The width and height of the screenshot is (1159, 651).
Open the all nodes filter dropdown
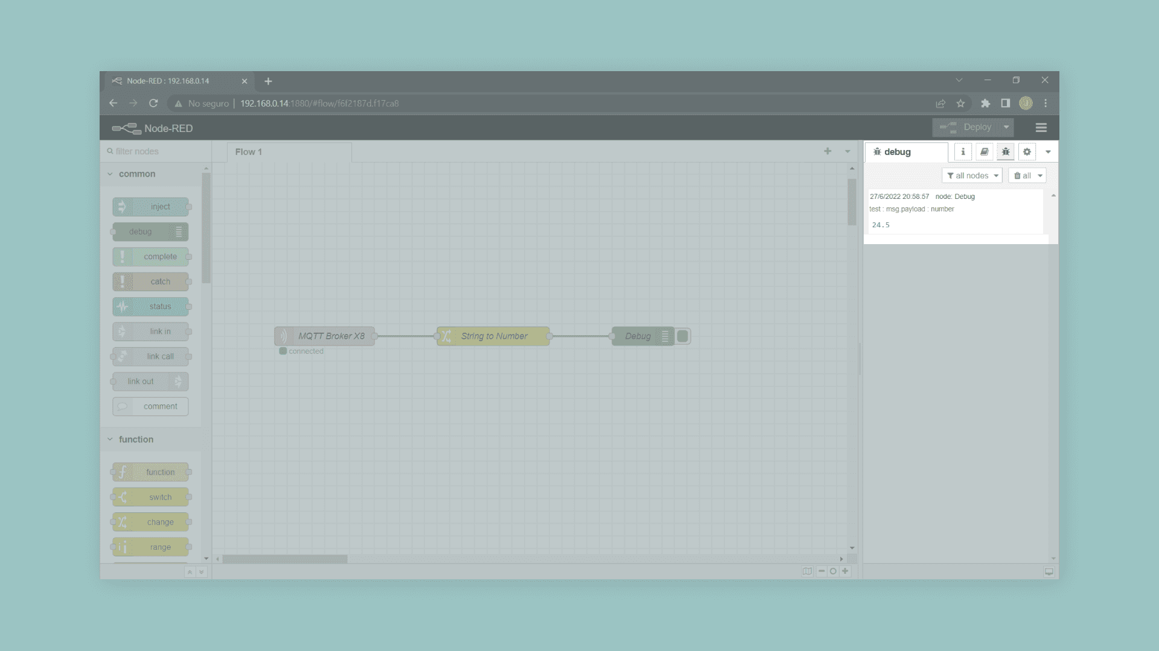pos(972,175)
